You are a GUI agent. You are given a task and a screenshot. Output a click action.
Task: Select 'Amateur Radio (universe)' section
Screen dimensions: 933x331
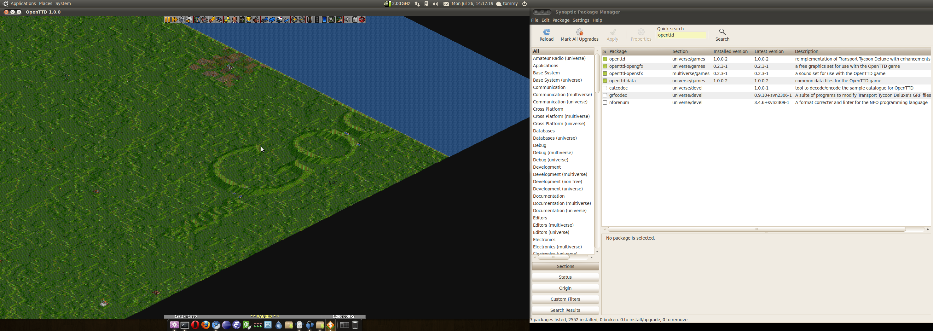[559, 58]
